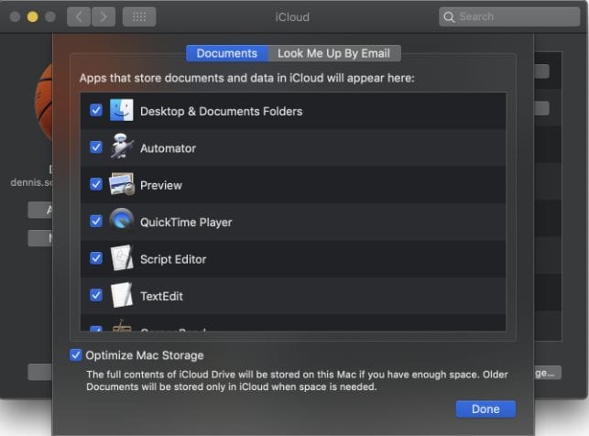Screen dimensions: 589x436
Task: Select the Documents tab
Action: click(x=227, y=53)
